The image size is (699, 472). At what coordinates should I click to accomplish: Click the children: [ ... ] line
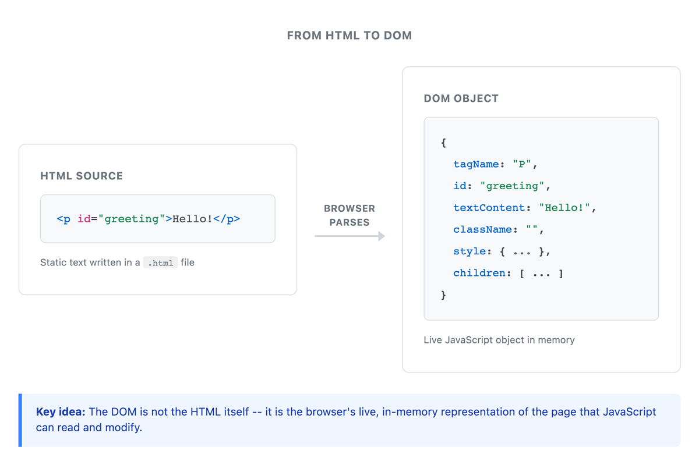click(x=509, y=274)
